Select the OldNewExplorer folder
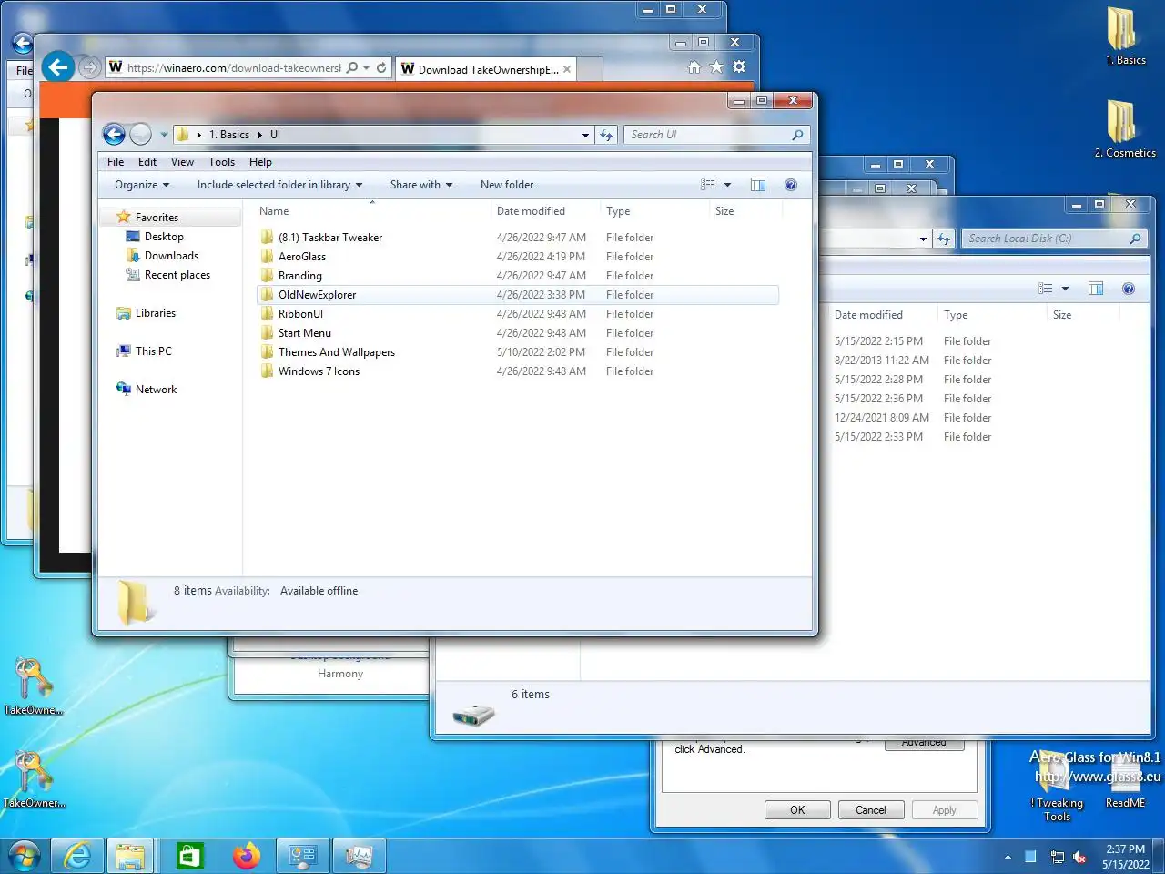 pyautogui.click(x=517, y=295)
